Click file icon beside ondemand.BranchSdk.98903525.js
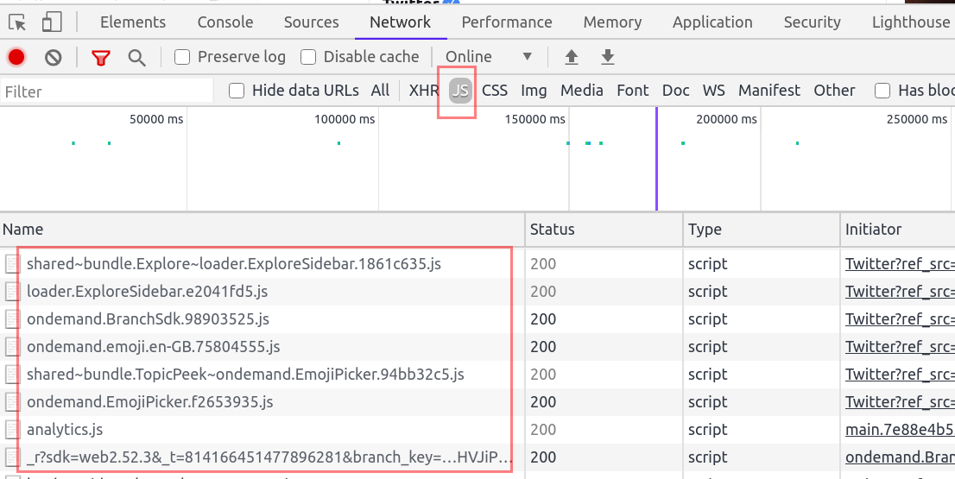Viewport: 955px width, 479px height. 13,319
